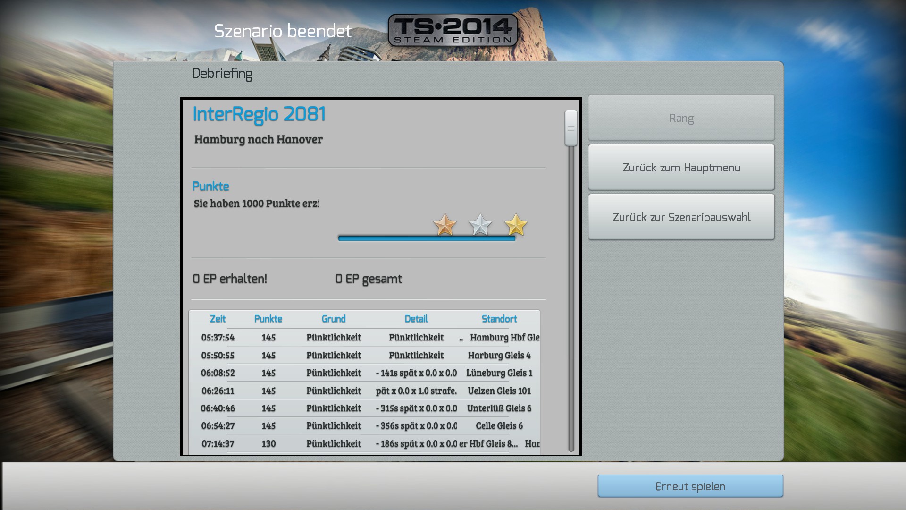This screenshot has height=510, width=906.
Task: Click the Punkte column header
Action: point(268,319)
